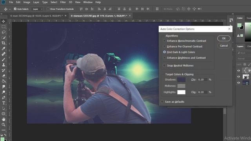Select the Healing Brush tool
The height and width of the screenshot is (141, 251).
pos(4,54)
